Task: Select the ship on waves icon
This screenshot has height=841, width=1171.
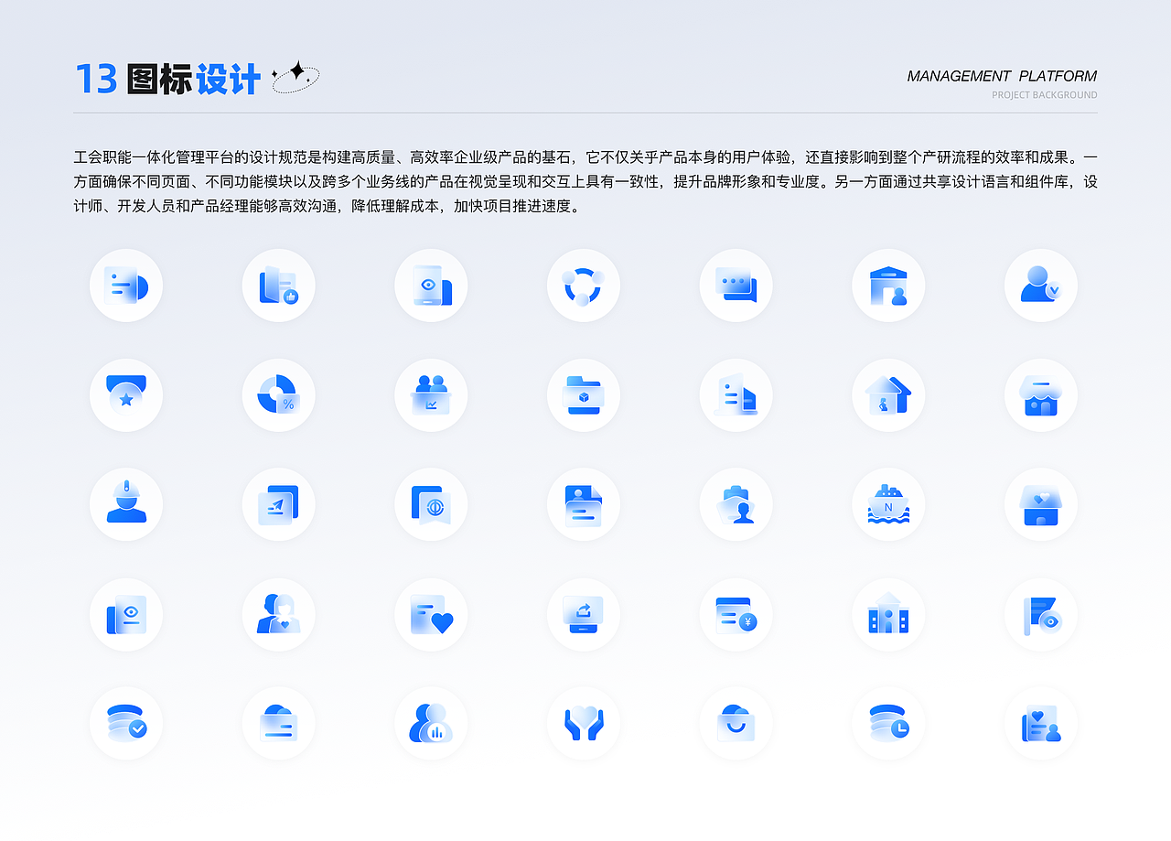Action: 888,504
